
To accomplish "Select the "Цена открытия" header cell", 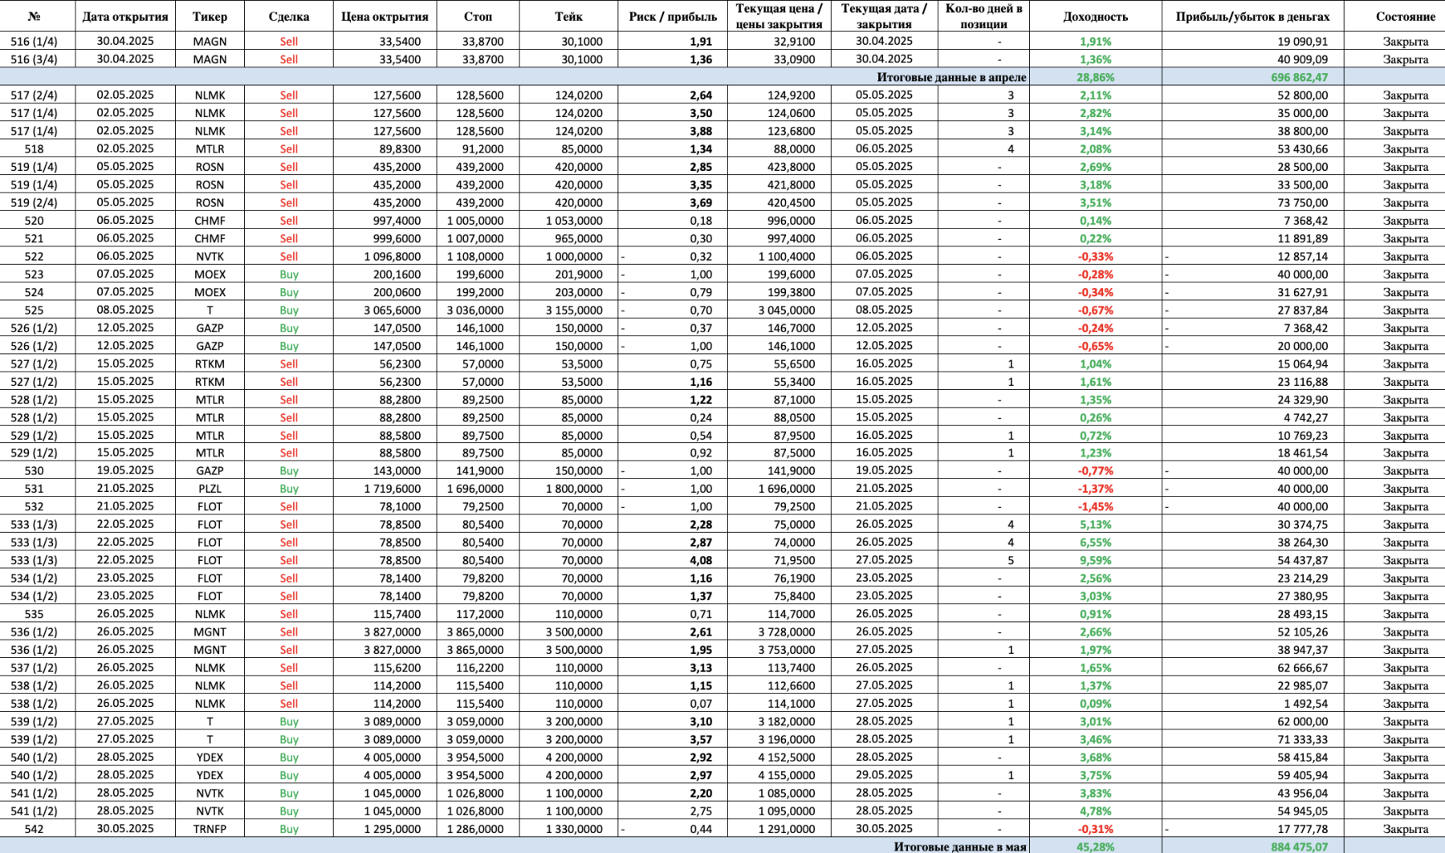I will (385, 16).
